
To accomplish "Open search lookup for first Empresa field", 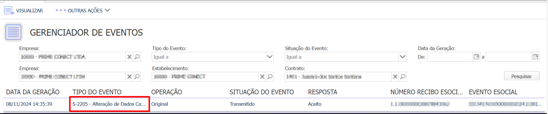I will pos(137,57).
